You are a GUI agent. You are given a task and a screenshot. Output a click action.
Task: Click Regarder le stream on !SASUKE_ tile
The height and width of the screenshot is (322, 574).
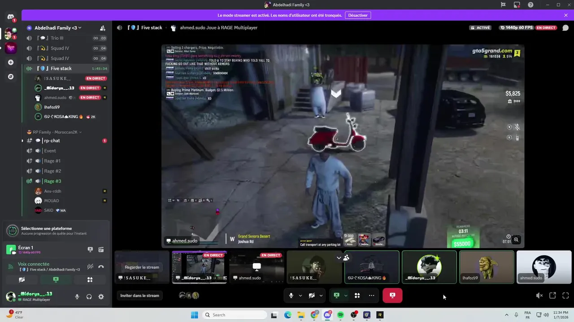click(x=142, y=267)
